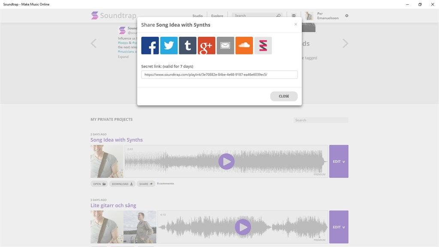
Task: Share song on Soundtrap icon
Action: [263, 45]
